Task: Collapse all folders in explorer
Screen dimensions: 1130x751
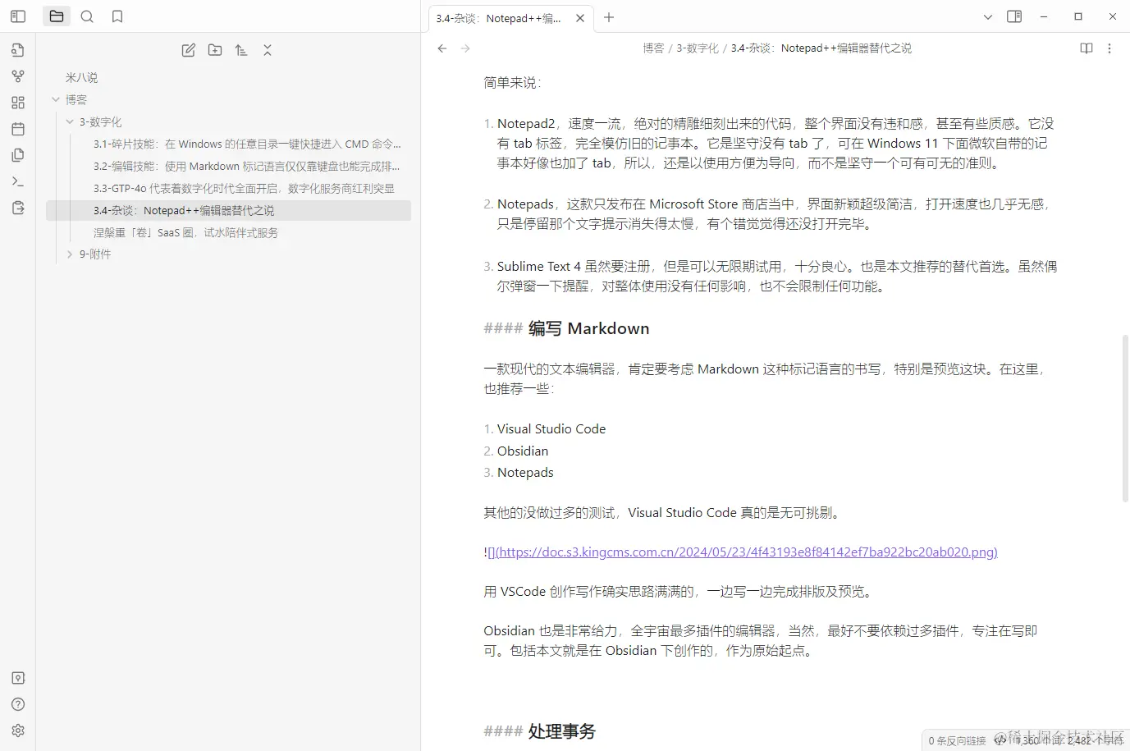Action: coord(268,50)
